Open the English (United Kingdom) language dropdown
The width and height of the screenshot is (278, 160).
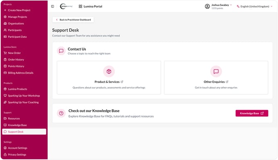pyautogui.click(x=255, y=6)
